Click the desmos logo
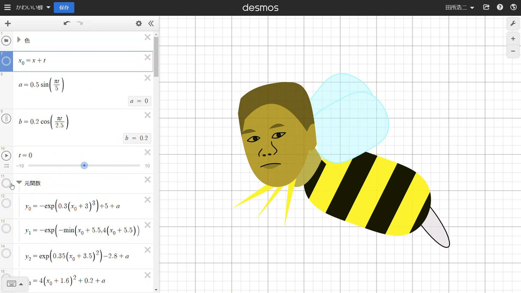This screenshot has height=293, width=521. pos(260,8)
